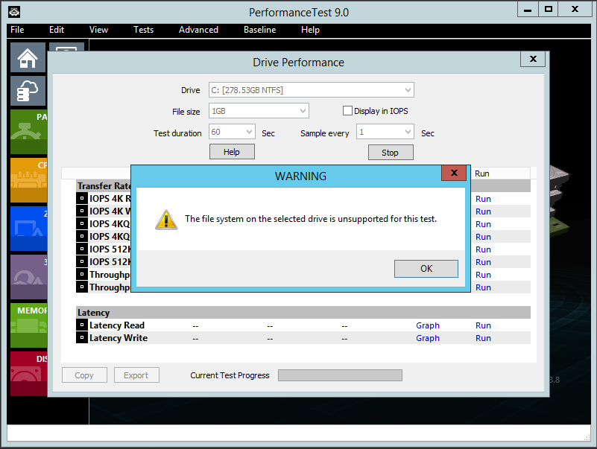Toggle the IOPS 4K R row checkbox
This screenshot has height=449, width=597.
pos(82,198)
